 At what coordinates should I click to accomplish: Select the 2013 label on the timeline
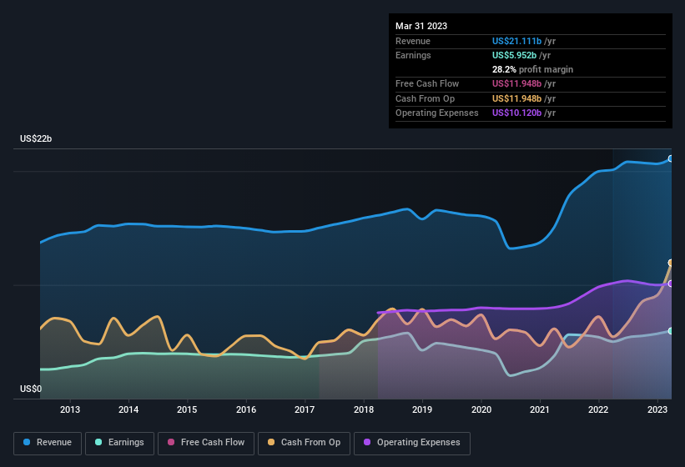[70, 409]
